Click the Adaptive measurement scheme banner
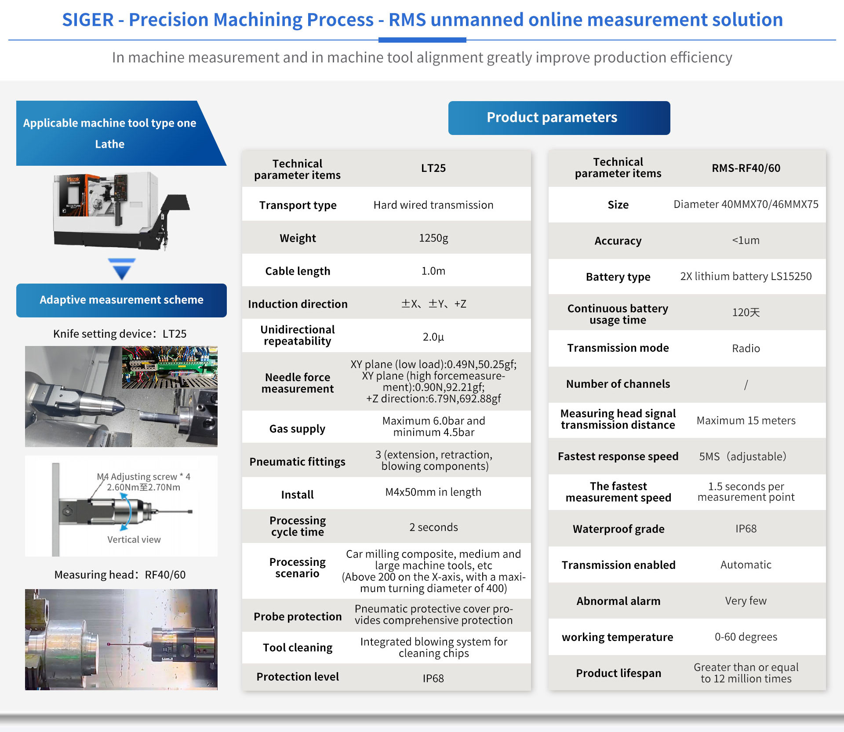 click(121, 300)
